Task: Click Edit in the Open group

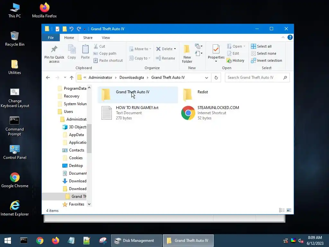Action: (x=233, y=53)
